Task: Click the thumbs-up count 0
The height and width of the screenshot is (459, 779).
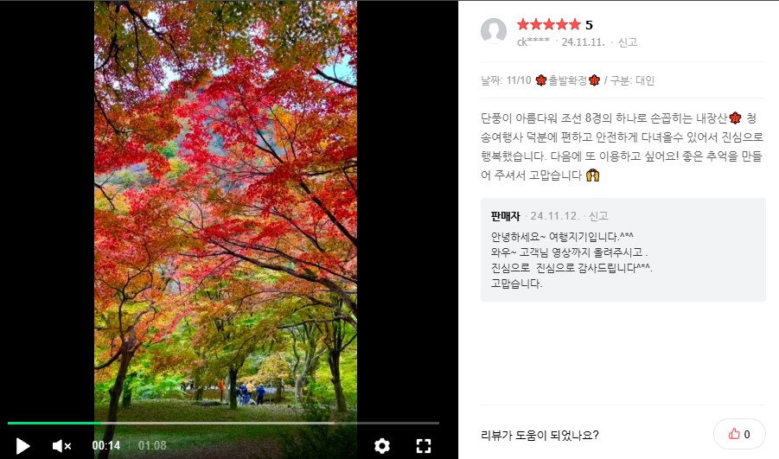Action: [x=747, y=434]
